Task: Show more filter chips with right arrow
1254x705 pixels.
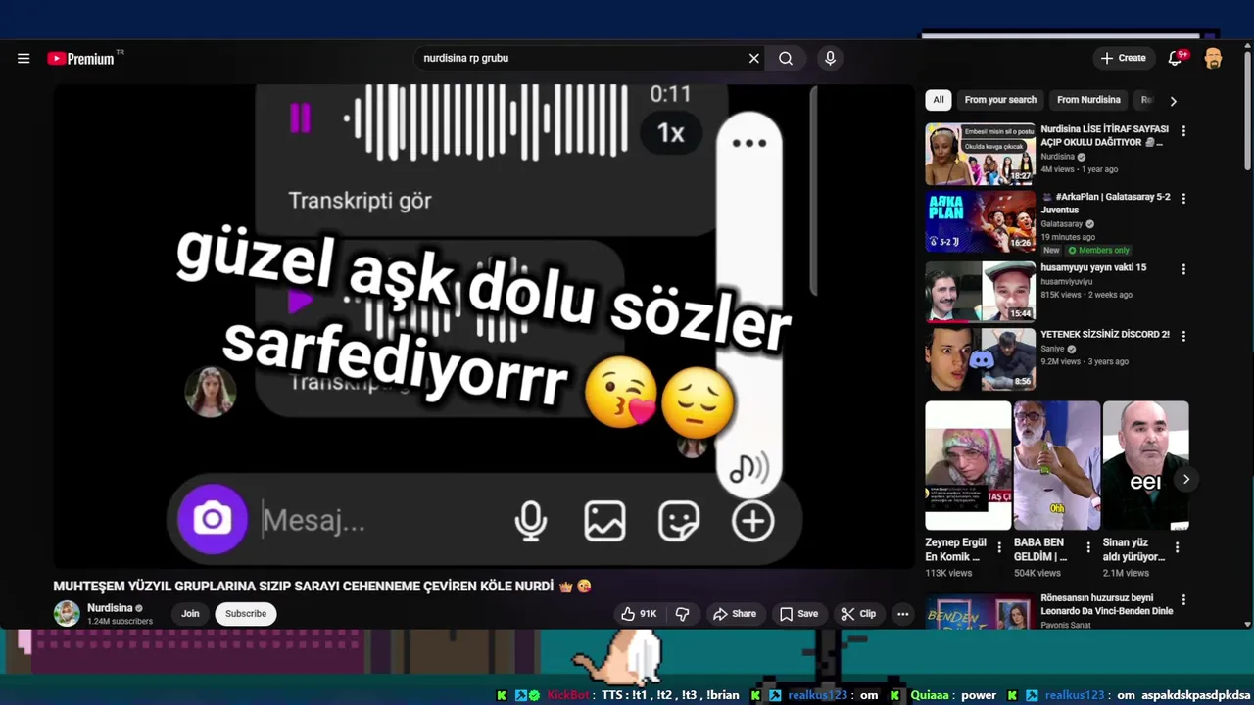Action: click(x=1173, y=101)
